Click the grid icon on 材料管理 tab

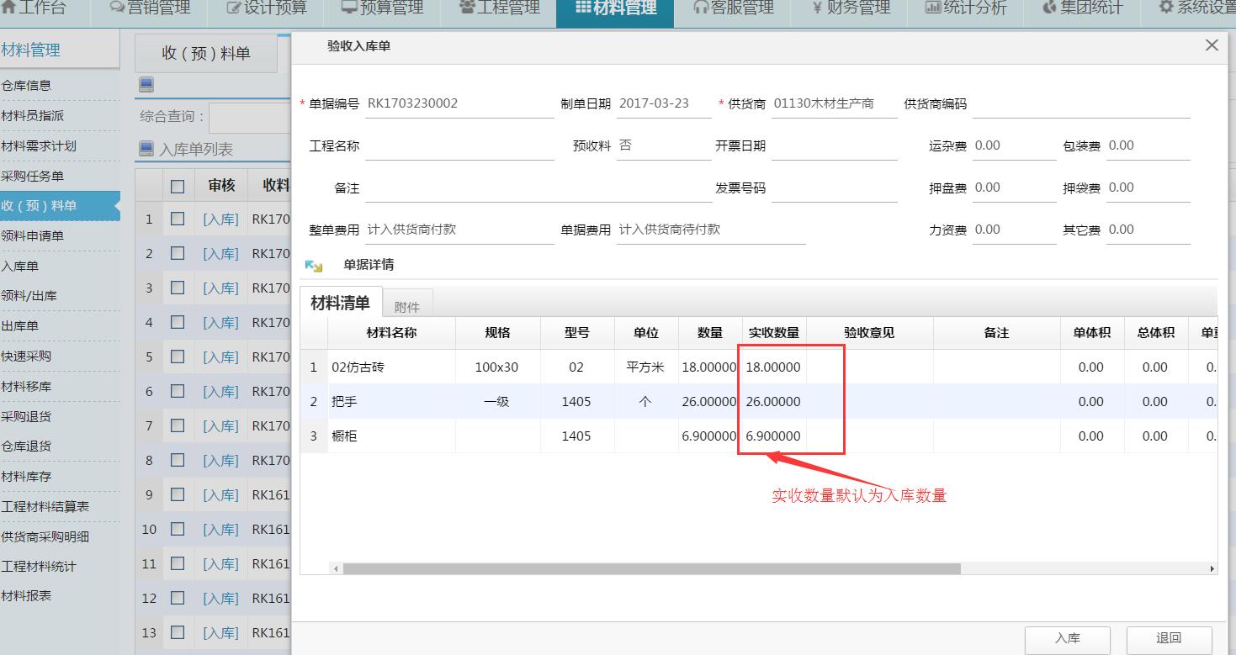tap(585, 8)
